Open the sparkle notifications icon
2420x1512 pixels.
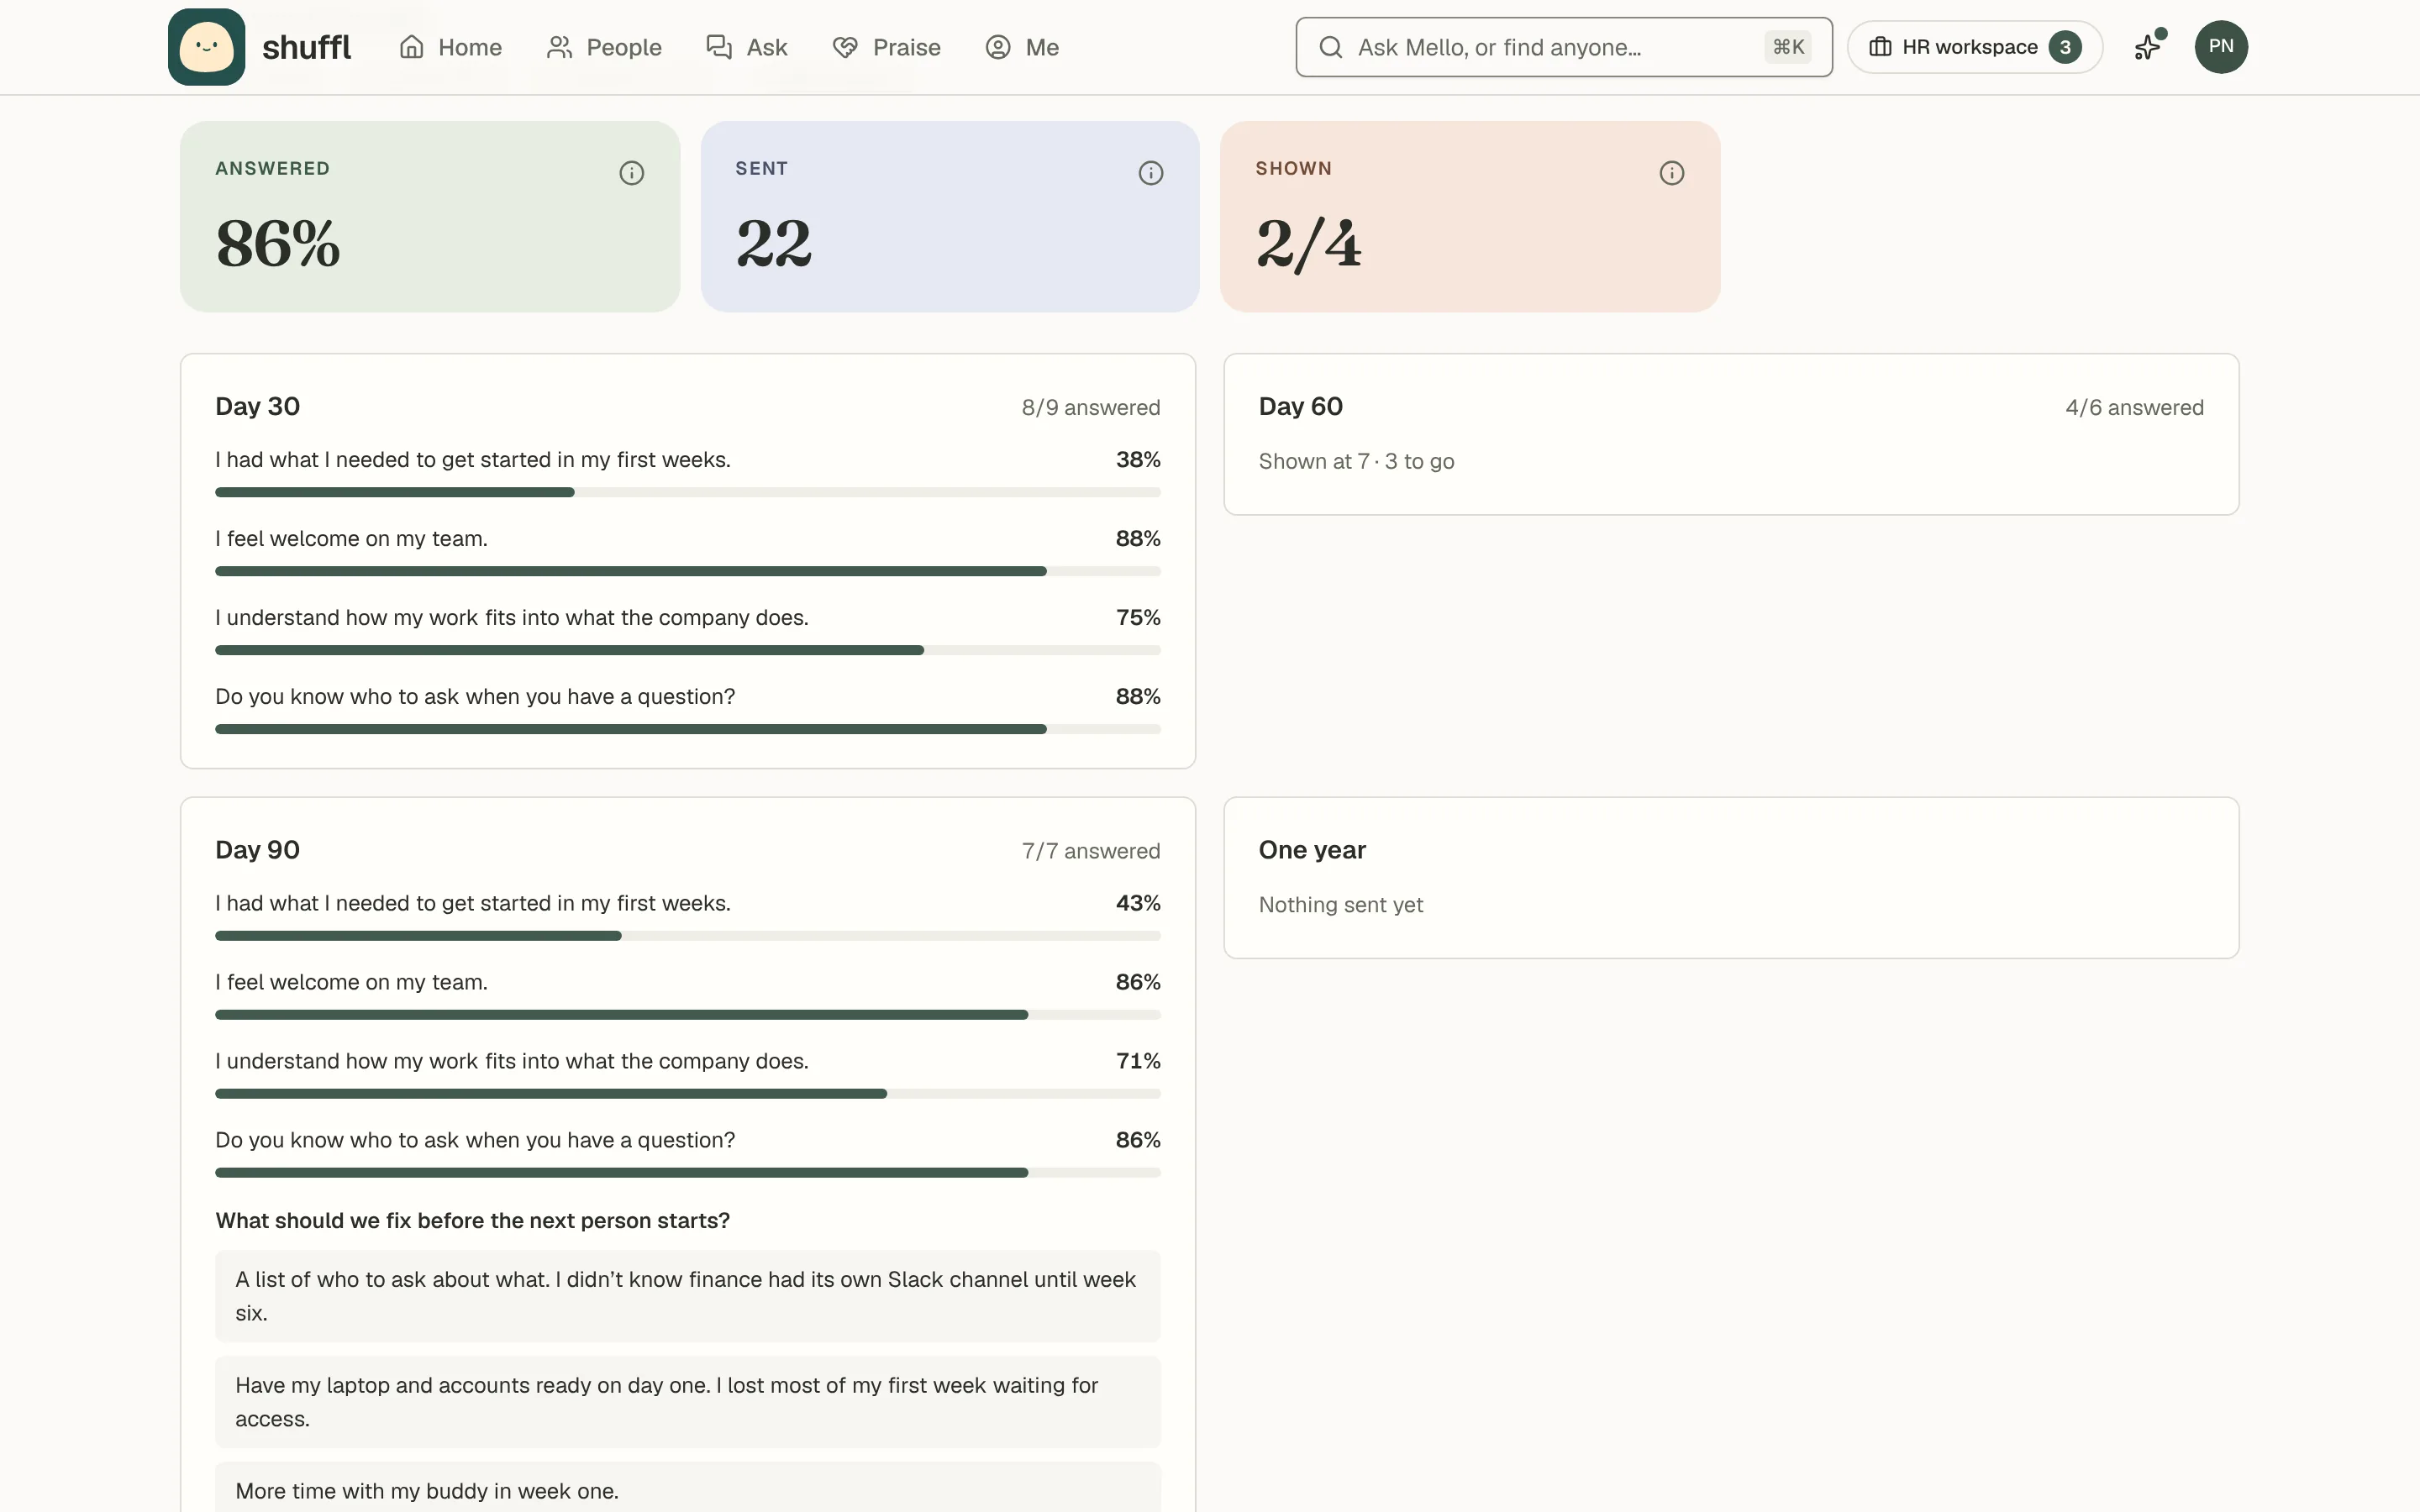point(2148,47)
